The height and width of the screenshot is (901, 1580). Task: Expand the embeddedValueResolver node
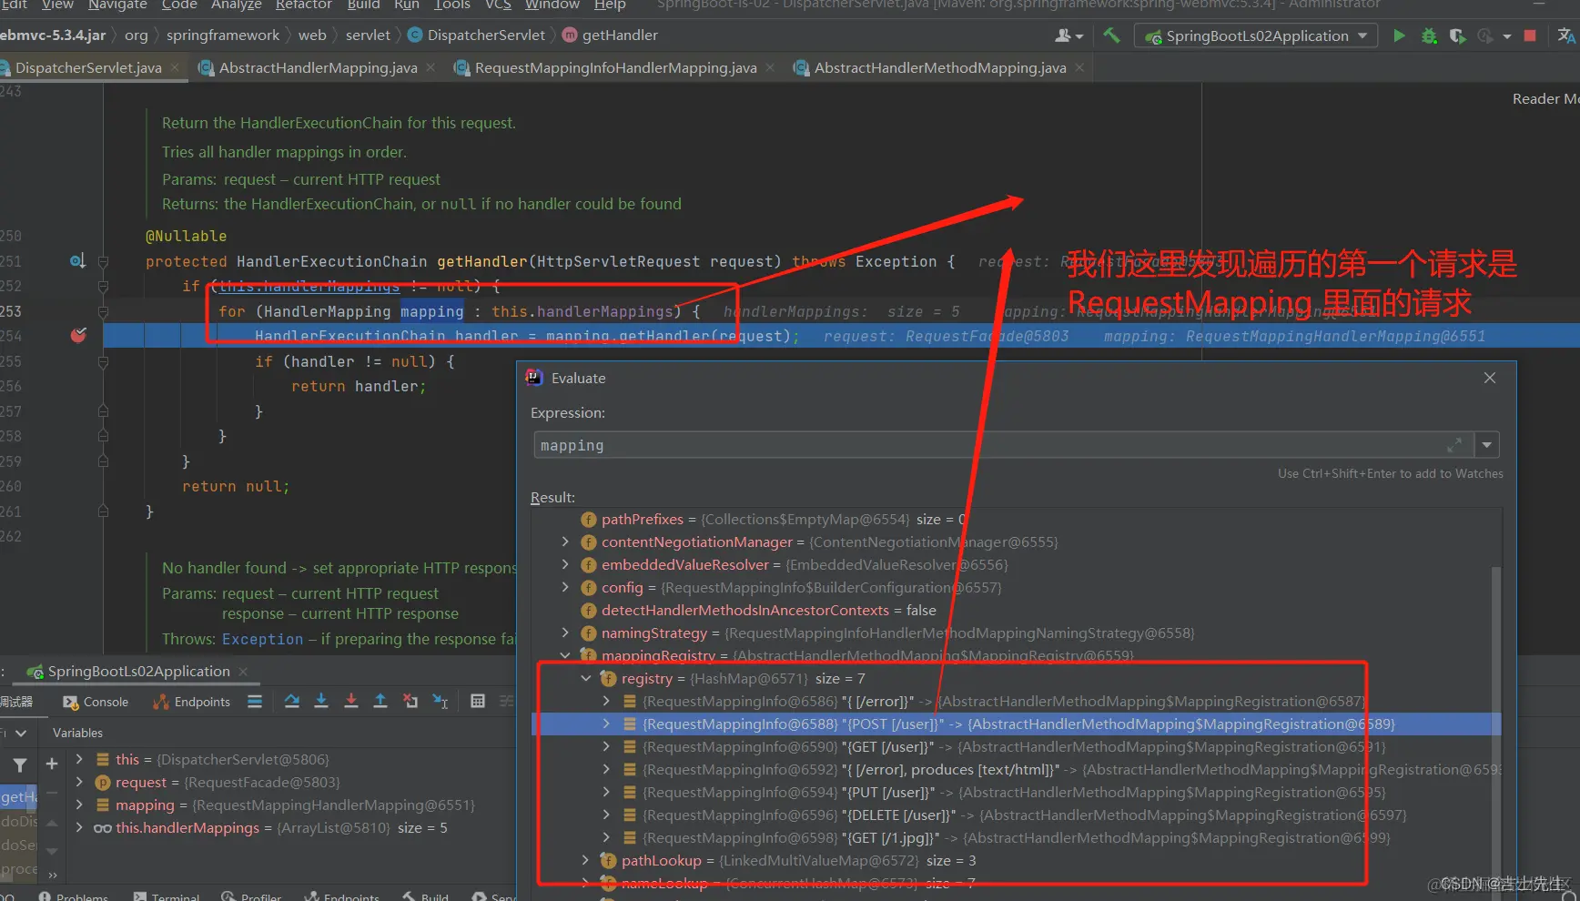[x=565, y=564]
